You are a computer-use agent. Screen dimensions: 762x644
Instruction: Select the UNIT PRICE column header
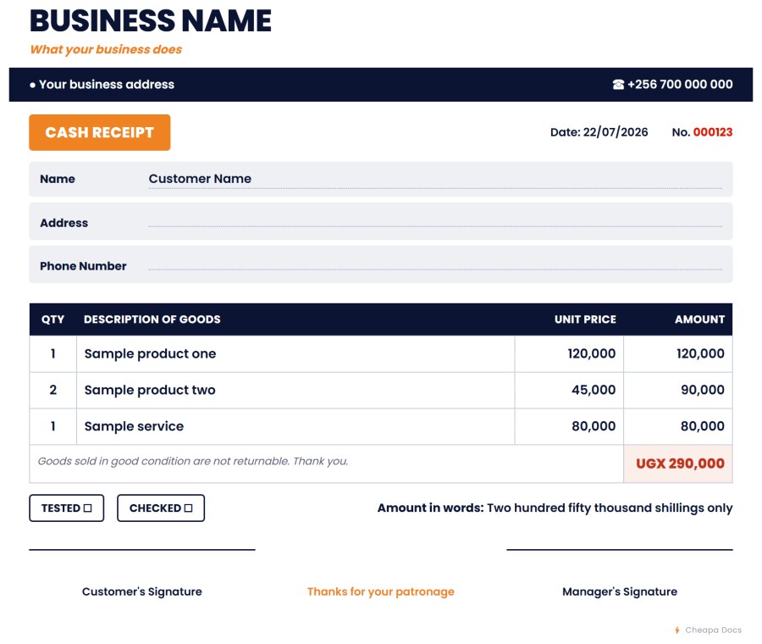click(x=585, y=319)
